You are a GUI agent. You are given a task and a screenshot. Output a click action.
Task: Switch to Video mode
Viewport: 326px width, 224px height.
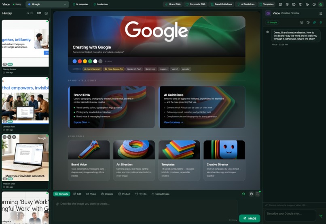click(x=91, y=194)
